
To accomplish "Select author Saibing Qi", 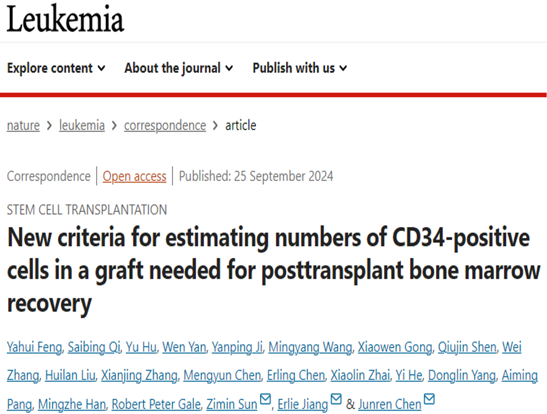I will (x=94, y=347).
